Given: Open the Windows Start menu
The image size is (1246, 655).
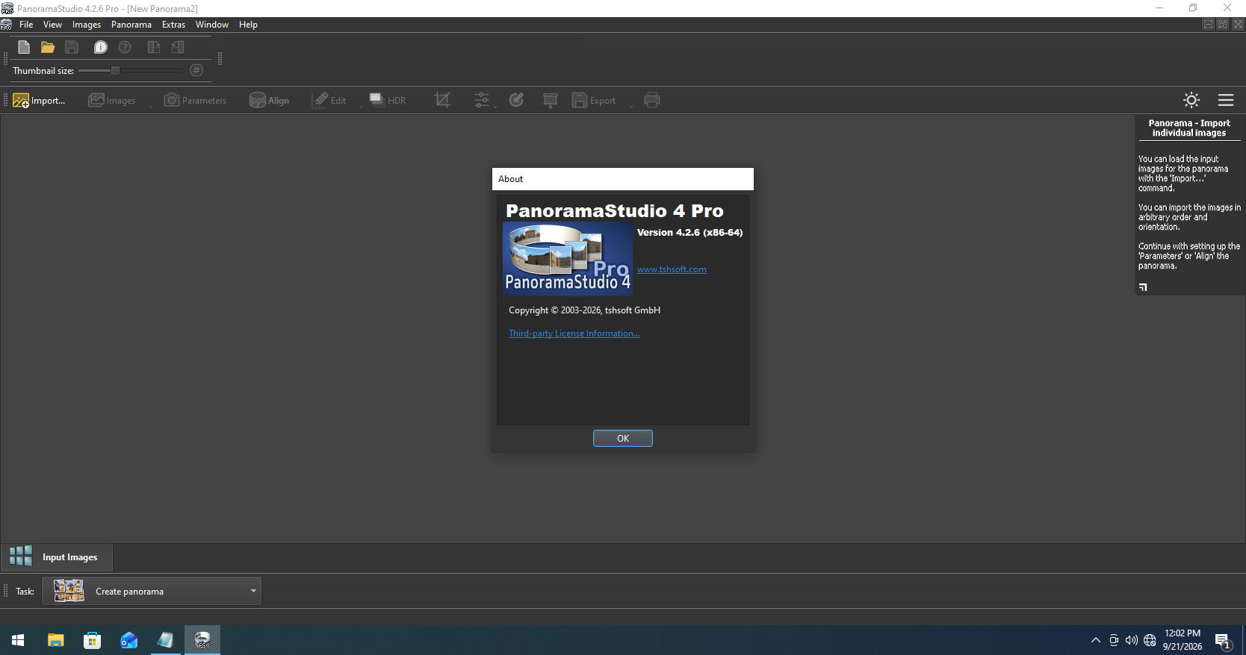Looking at the screenshot, I should pos(18,640).
